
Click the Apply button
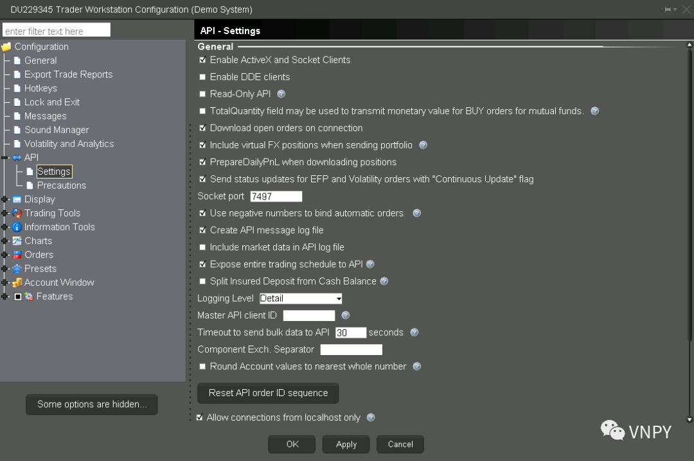click(346, 444)
